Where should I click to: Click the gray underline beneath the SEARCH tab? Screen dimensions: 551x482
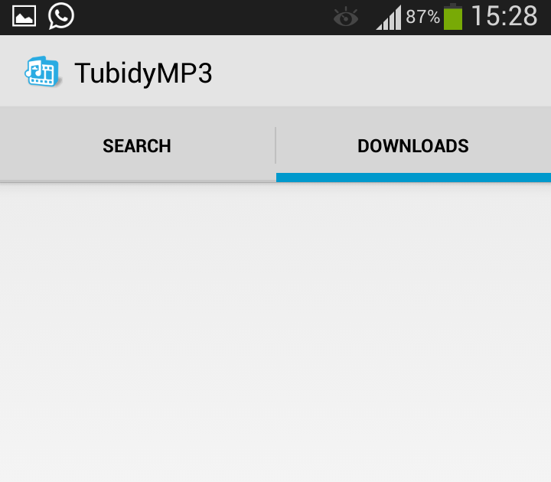coord(138,181)
